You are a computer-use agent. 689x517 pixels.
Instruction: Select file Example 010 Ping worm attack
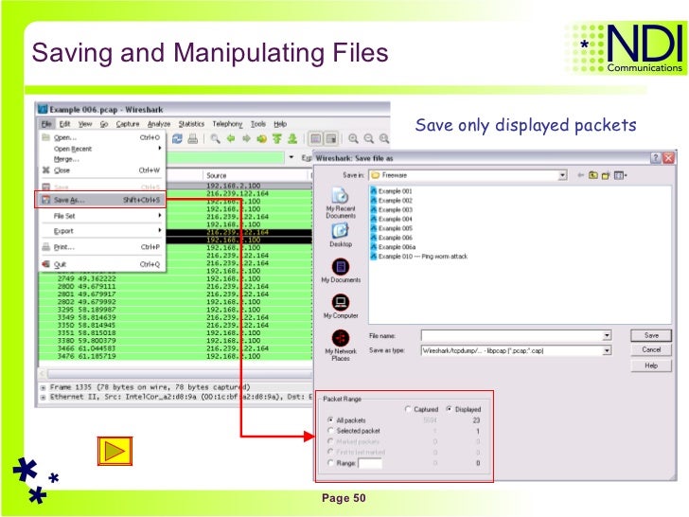(x=418, y=257)
